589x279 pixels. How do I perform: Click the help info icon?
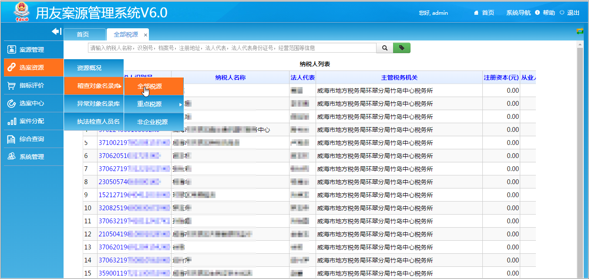tap(537, 13)
